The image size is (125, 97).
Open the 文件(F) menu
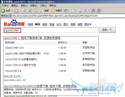coord(5,5)
